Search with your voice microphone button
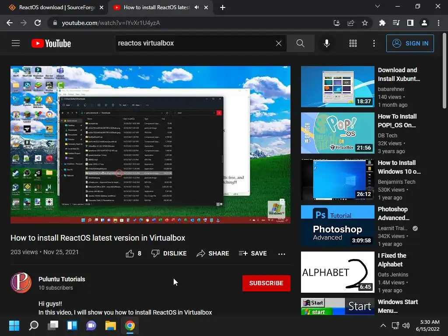 point(326,43)
